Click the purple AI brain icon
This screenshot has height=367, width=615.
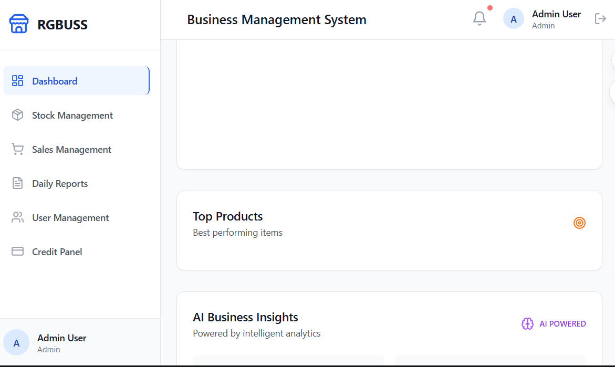pyautogui.click(x=527, y=323)
